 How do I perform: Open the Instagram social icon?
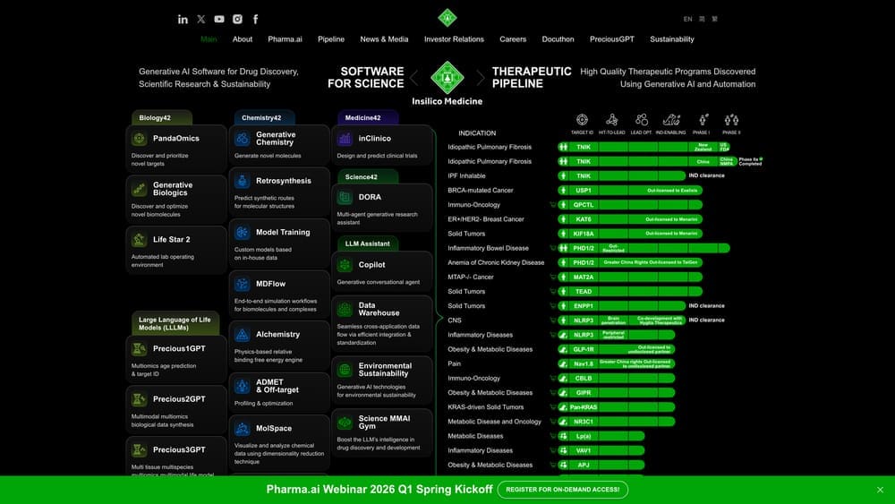(x=237, y=19)
